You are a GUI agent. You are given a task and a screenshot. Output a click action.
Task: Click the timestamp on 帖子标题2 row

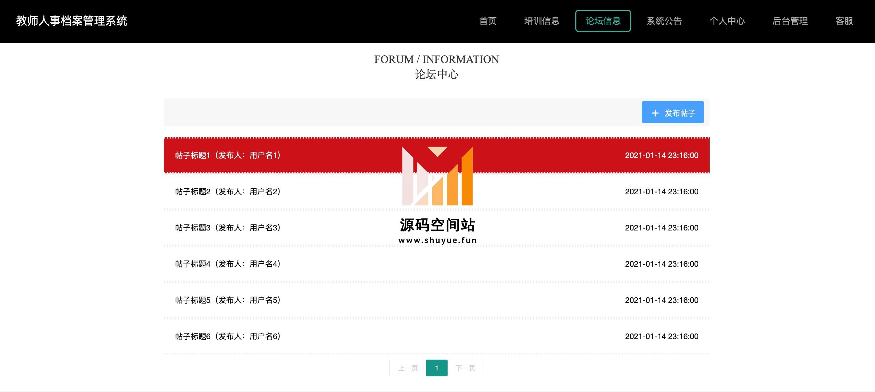pos(662,191)
